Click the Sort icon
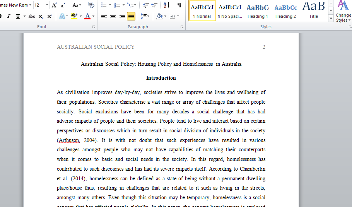The width and height of the screenshot is (352, 207). (167, 5)
